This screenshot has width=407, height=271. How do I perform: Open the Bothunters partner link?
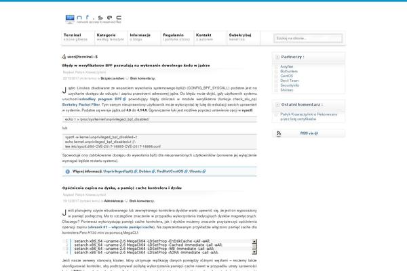[289, 71]
